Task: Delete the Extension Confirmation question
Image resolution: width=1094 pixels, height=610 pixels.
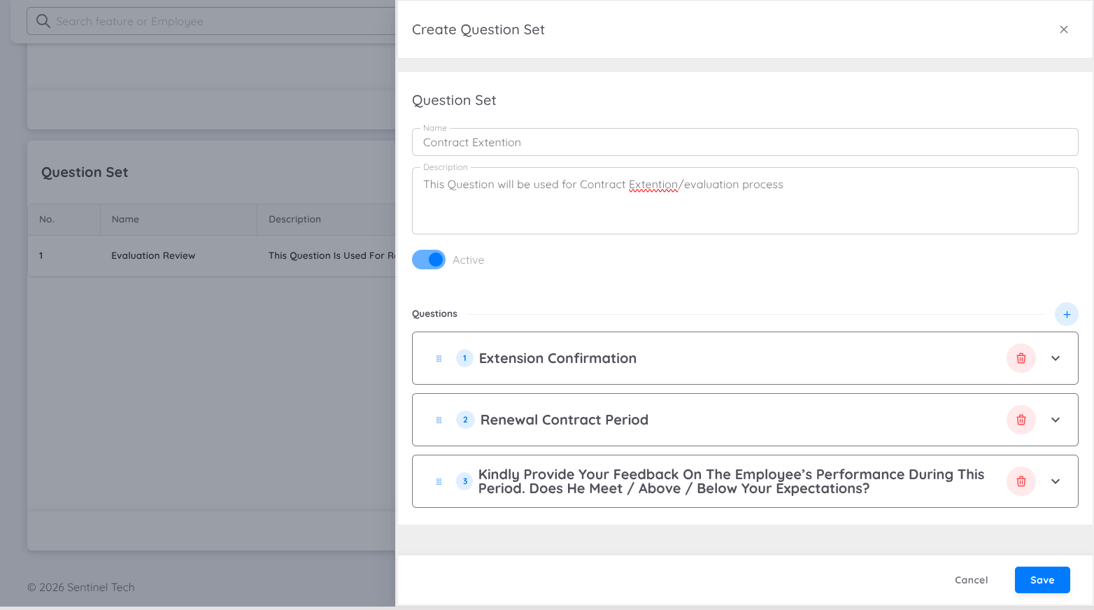Action: 1021,358
